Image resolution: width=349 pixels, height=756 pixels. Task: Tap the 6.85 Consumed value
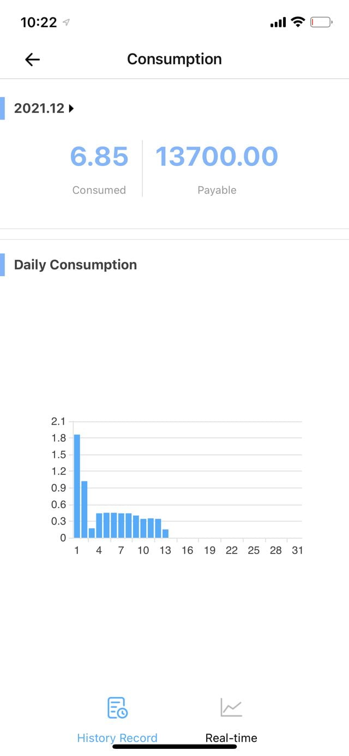99,157
